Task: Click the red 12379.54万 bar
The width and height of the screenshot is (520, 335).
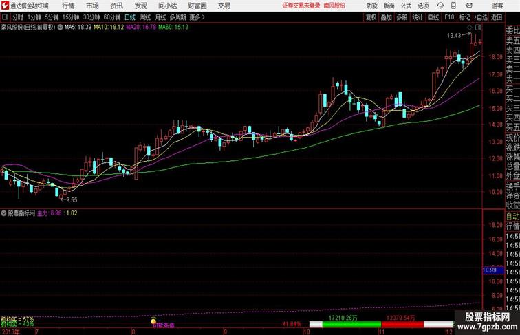Action: [x=402, y=324]
